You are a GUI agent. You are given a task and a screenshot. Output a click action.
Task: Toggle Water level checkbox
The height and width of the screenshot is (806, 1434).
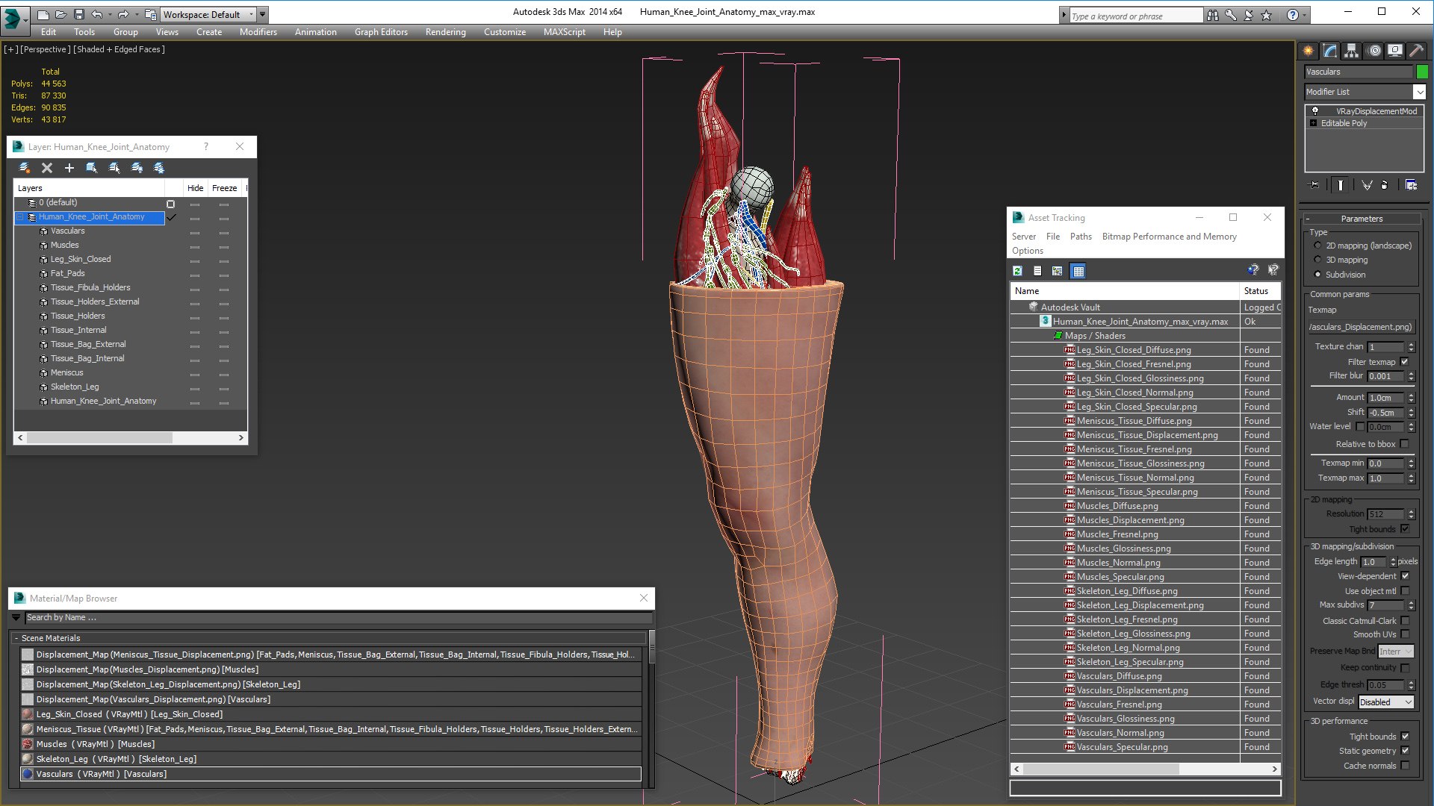1360,427
